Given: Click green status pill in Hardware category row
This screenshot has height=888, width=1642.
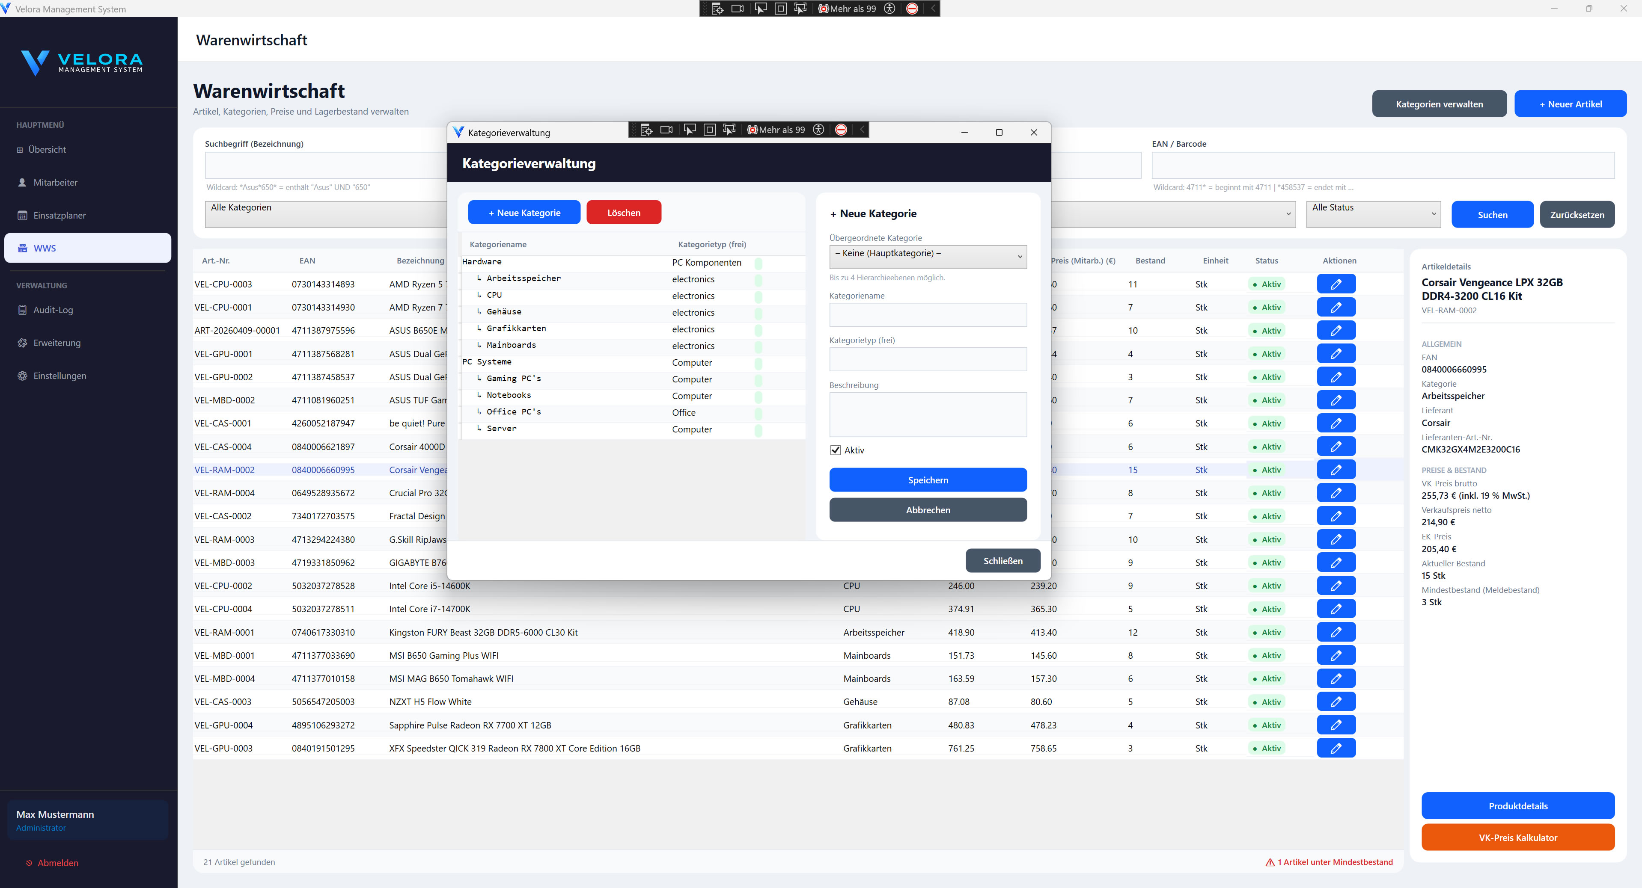Looking at the screenshot, I should click(759, 263).
